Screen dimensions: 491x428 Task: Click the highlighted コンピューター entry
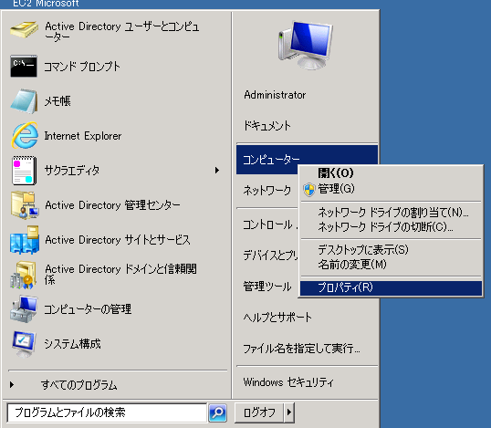click(271, 160)
